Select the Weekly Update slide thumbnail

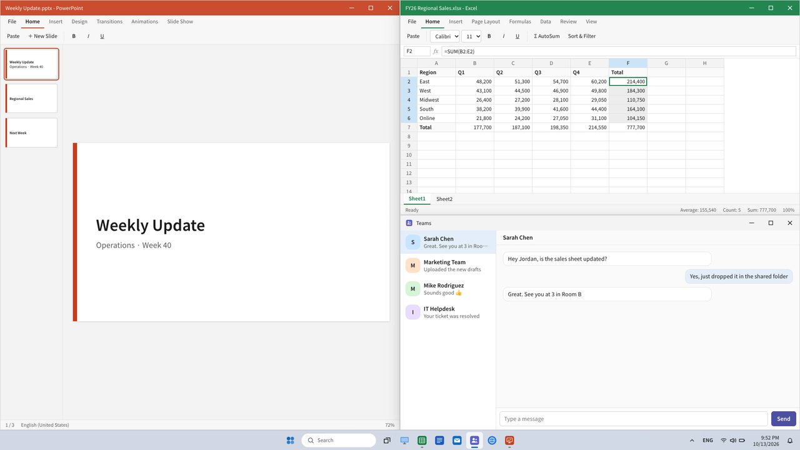[32, 64]
